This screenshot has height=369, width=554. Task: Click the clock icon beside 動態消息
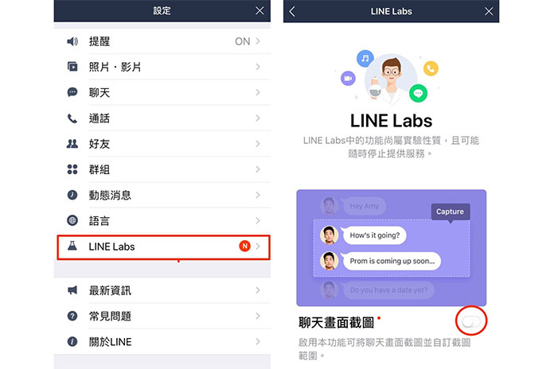[x=72, y=195]
